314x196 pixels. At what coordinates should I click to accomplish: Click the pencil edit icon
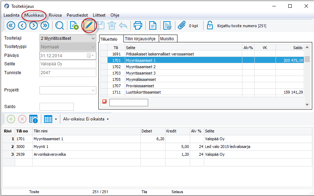pos(89,26)
